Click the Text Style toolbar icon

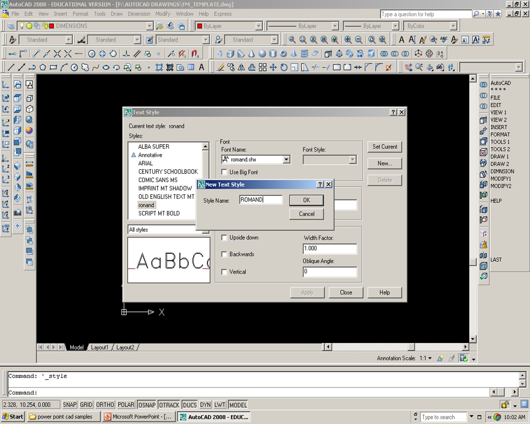pyautogui.click(x=13, y=40)
